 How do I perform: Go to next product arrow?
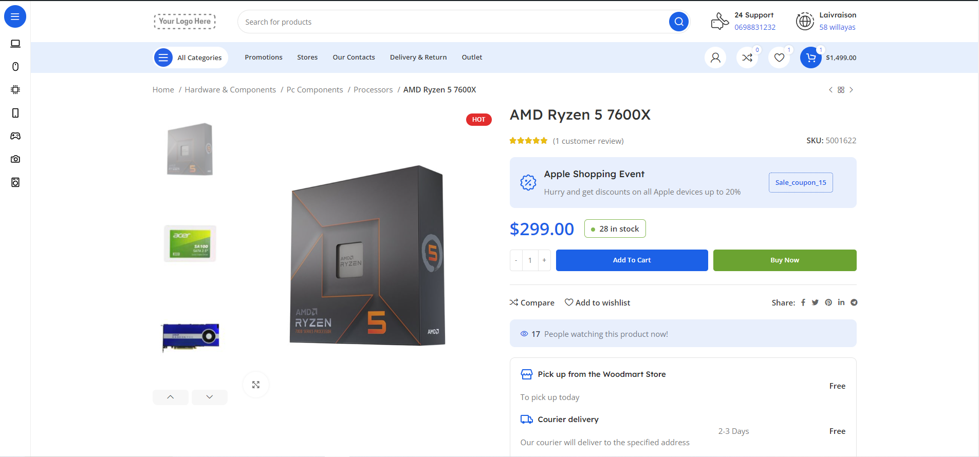click(851, 90)
